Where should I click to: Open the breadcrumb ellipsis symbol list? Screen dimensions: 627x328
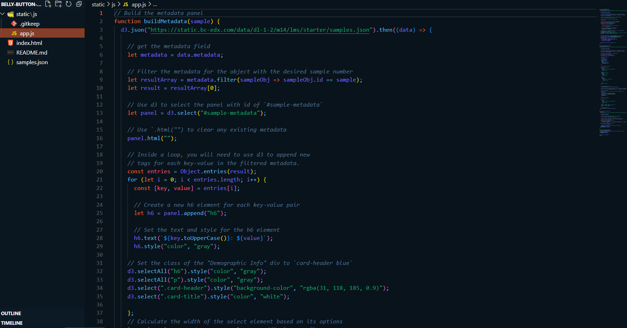pyautogui.click(x=155, y=4)
